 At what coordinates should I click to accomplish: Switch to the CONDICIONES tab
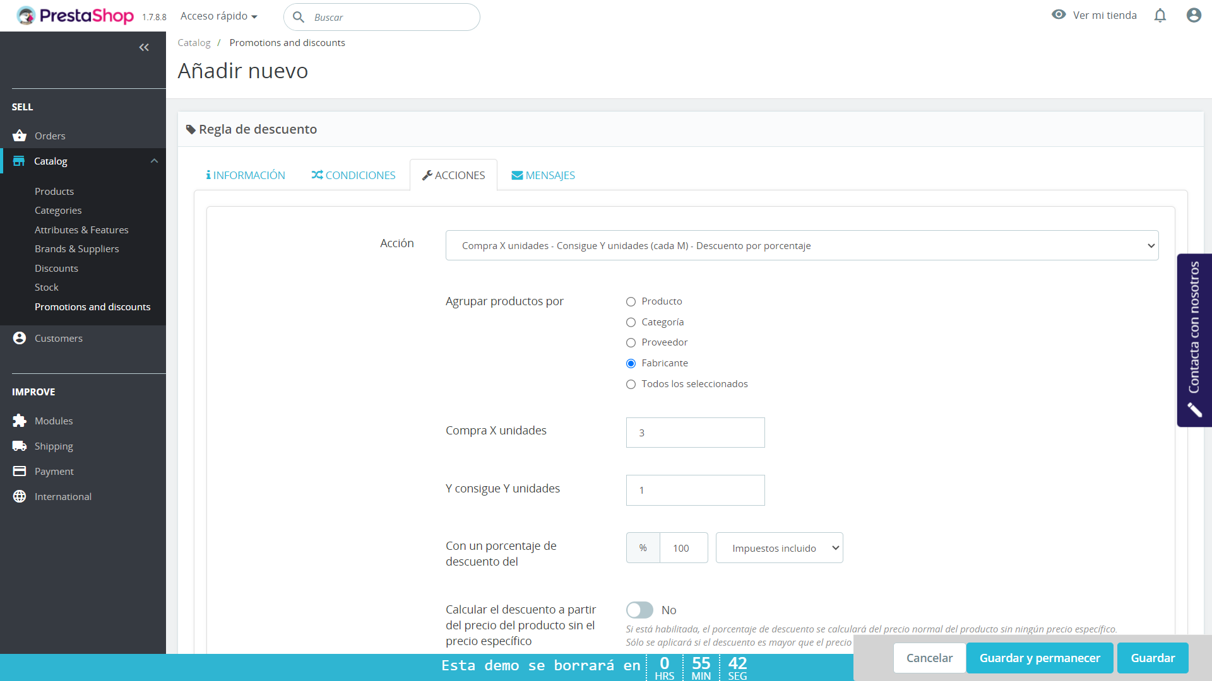tap(353, 175)
